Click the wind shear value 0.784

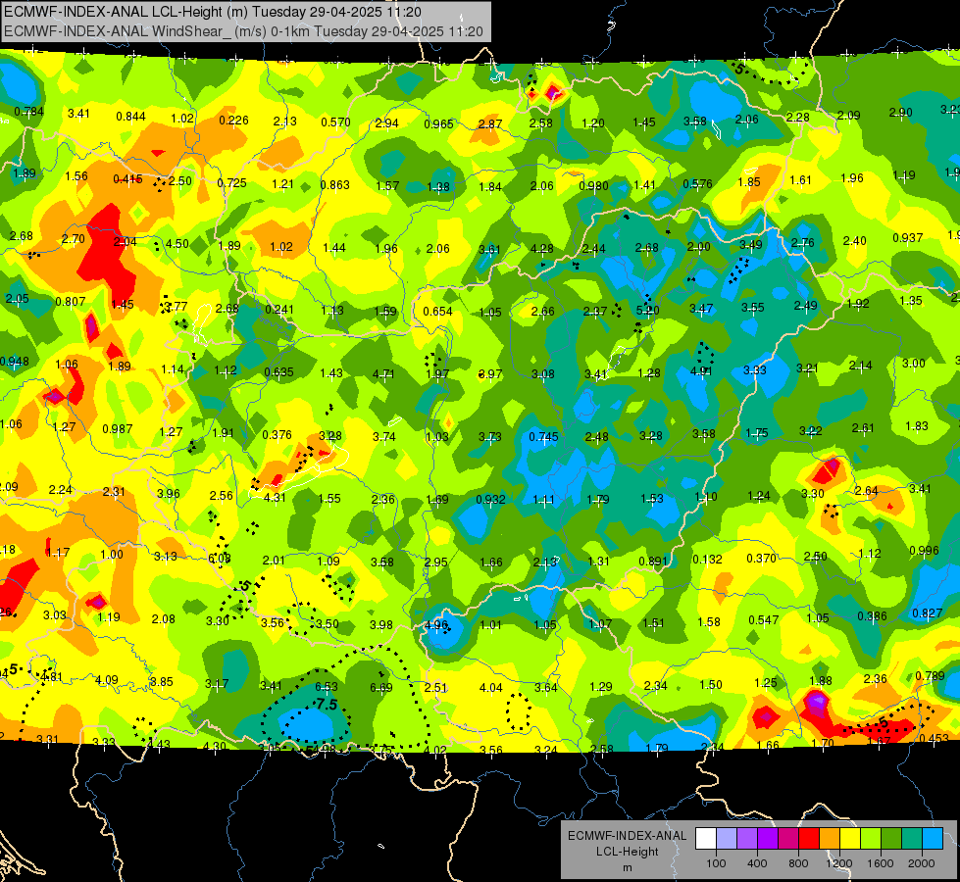(28, 112)
